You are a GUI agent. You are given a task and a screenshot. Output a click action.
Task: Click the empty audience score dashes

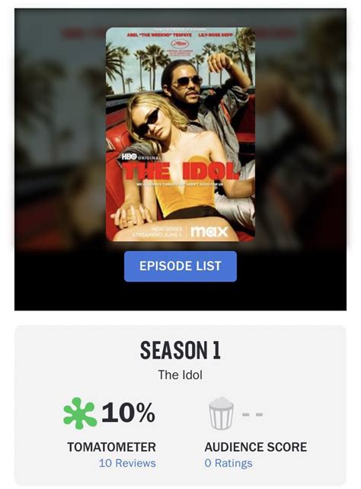point(253,414)
